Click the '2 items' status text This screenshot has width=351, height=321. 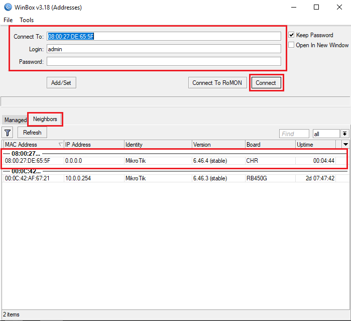pos(11,314)
